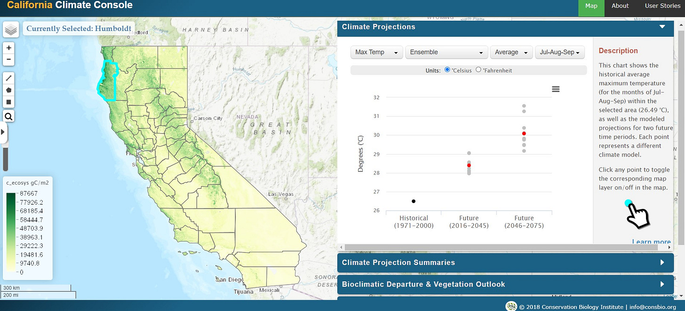Click the highest gray 2016-2045 model point
The height and width of the screenshot is (311, 685).
click(x=469, y=153)
